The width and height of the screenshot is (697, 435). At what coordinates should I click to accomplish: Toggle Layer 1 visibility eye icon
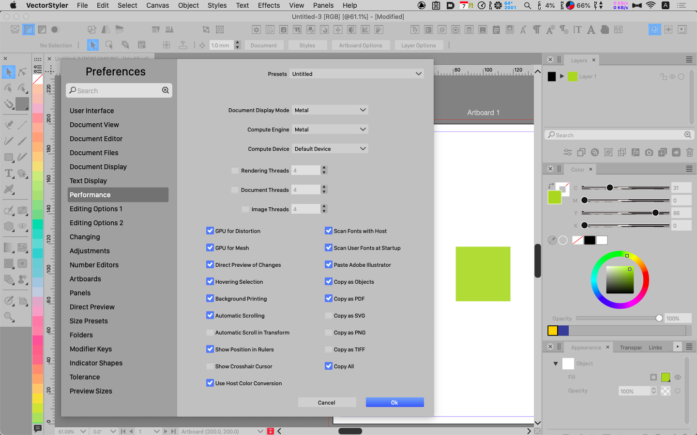coord(672,76)
